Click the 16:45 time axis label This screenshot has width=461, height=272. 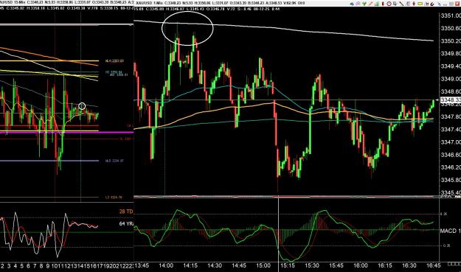point(434,265)
